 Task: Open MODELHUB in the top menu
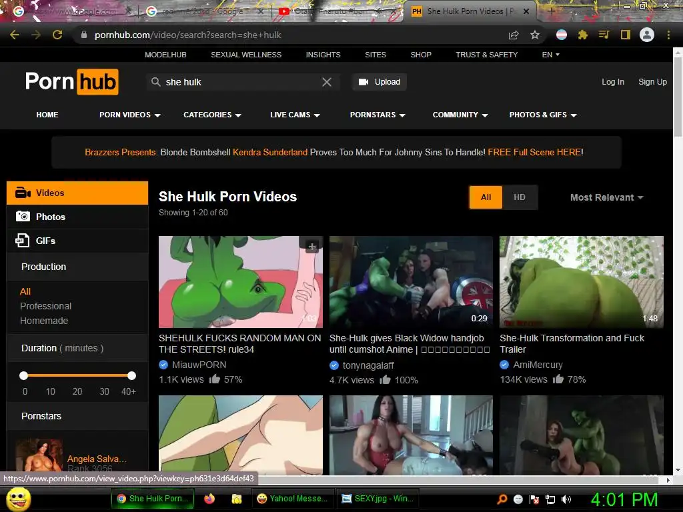pos(165,55)
